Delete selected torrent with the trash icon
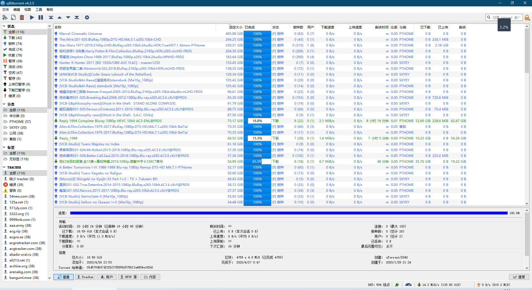The width and height of the screenshot is (532, 290). click(22, 17)
